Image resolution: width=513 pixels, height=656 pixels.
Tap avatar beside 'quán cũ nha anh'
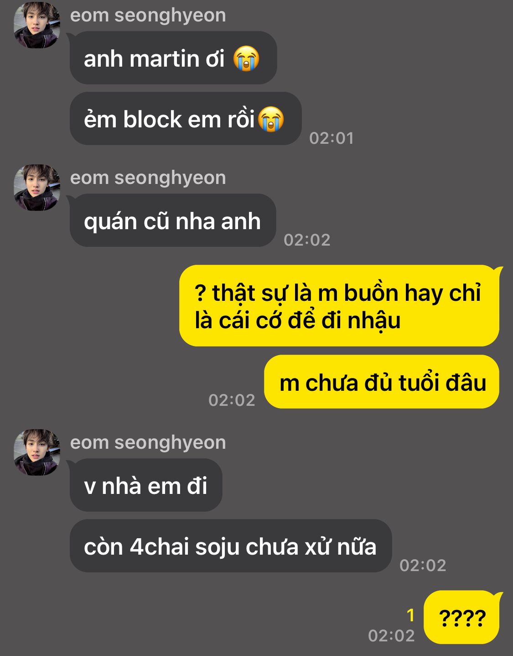37,188
